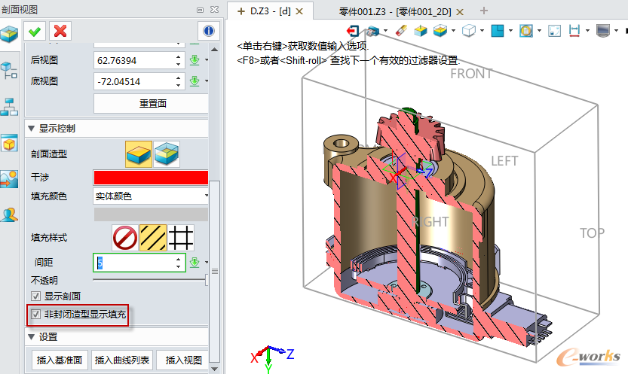
Task: Collapse the 显示控制 section
Action: [31, 129]
